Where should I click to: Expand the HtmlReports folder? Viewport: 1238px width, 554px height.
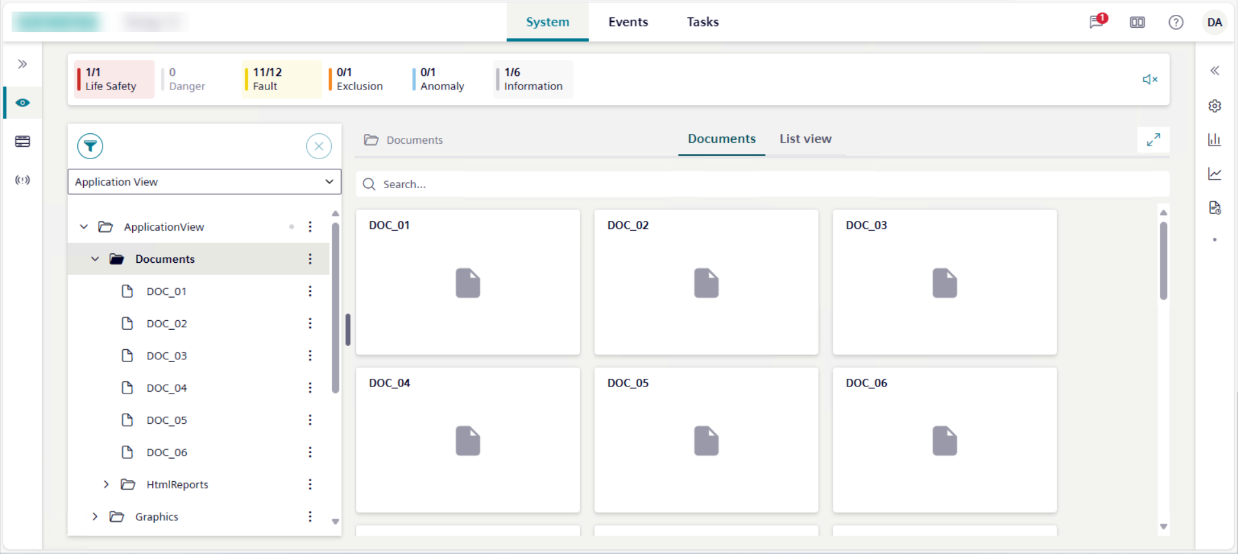(106, 484)
